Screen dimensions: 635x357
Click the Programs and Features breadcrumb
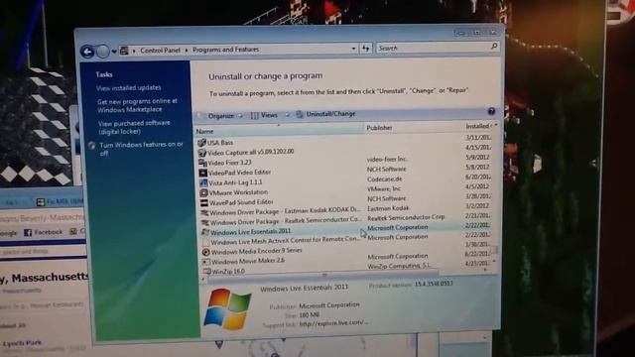point(225,50)
